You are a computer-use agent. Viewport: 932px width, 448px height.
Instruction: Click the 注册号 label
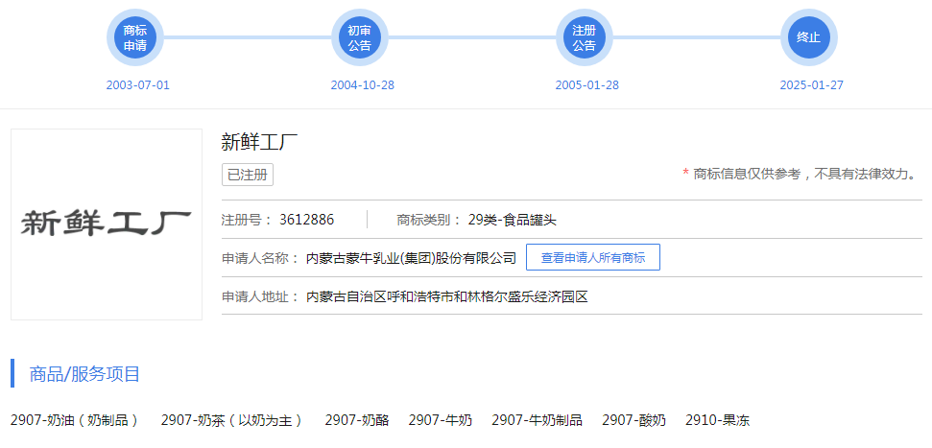[248, 220]
